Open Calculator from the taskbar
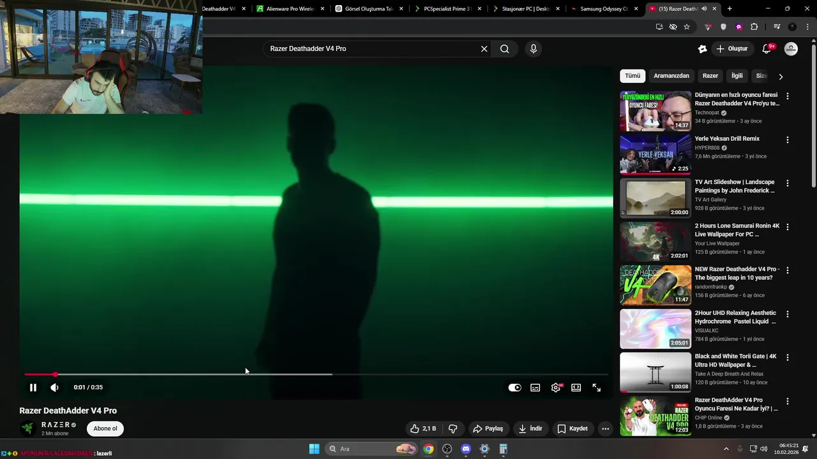The image size is (817, 459). tap(503, 449)
